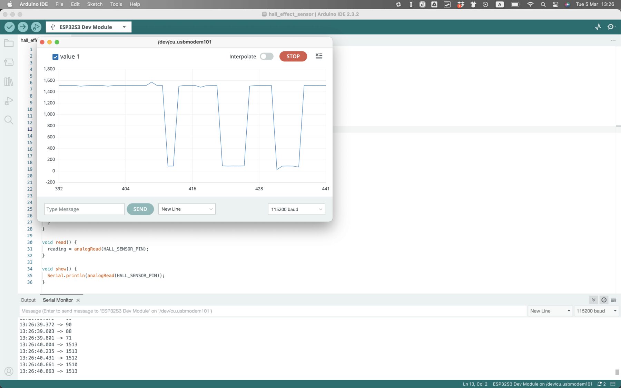Screen dimensions: 621x388
Task: Click the battery icon in menu bar
Action: 515,4
